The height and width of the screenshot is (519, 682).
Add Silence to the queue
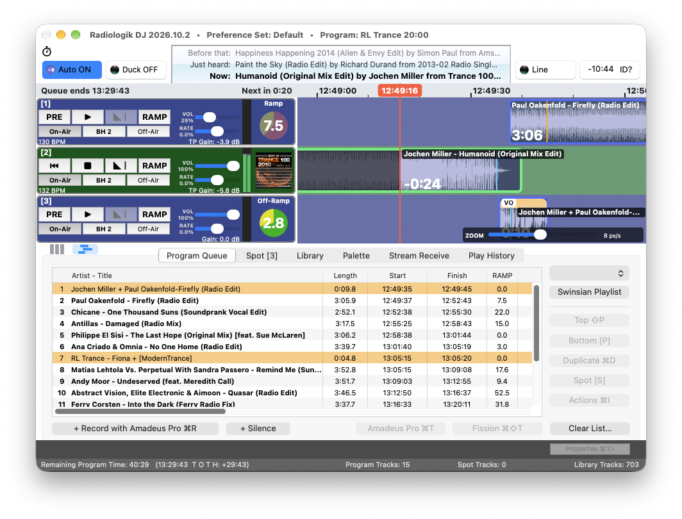(x=258, y=429)
